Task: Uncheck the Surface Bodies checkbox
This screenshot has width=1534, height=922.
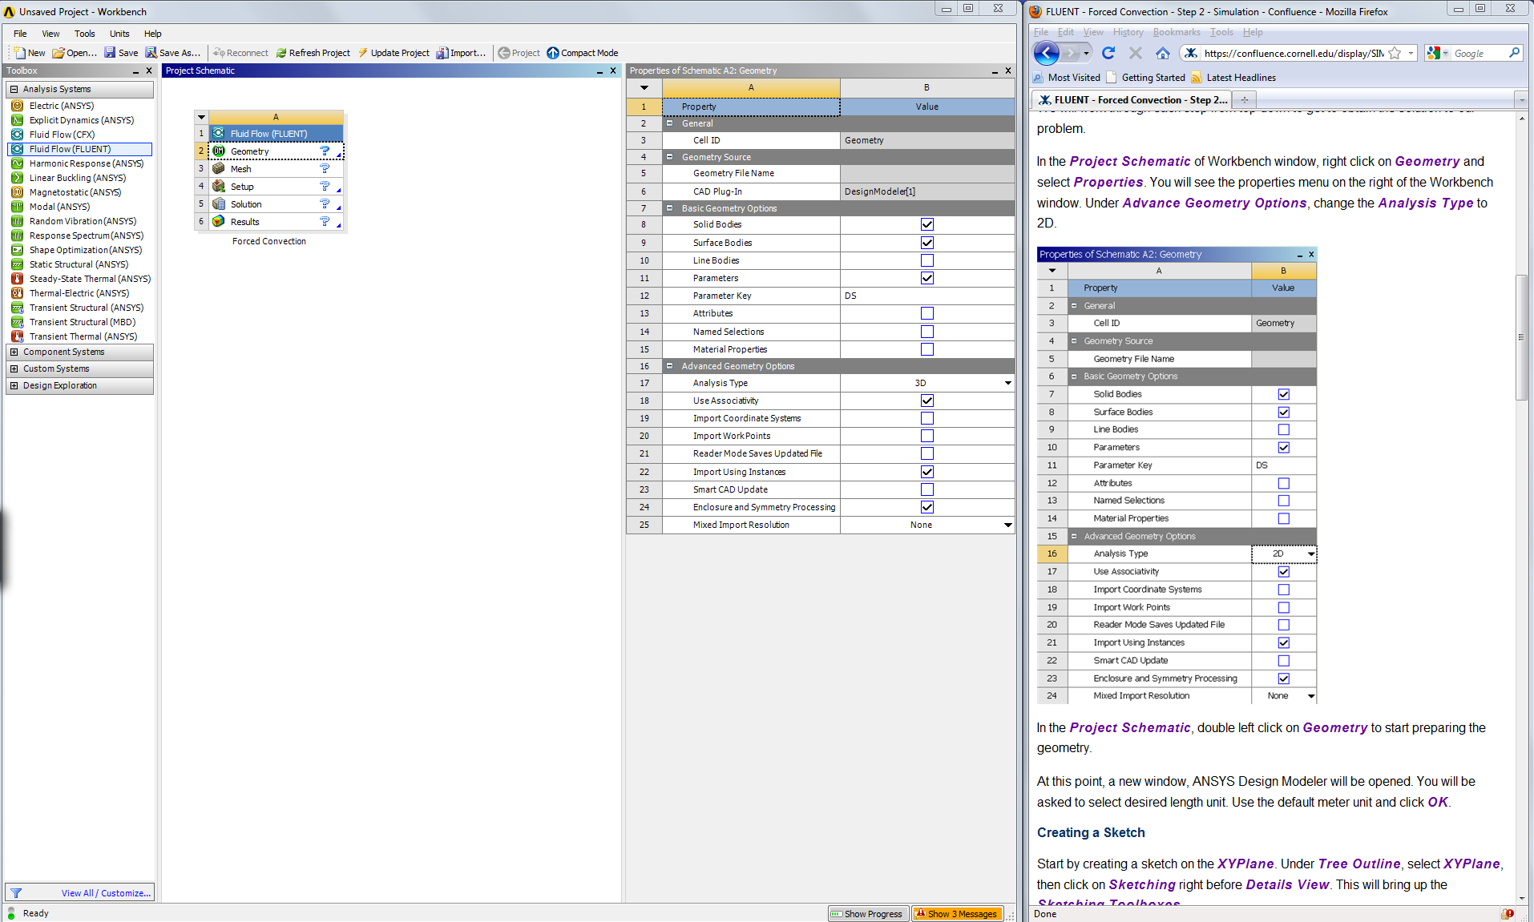Action: [x=927, y=243]
